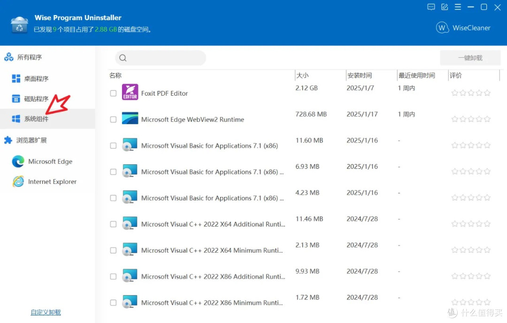This screenshot has height=323, width=507.
Task: Select 系统组件 in sidebar
Action: 47,119
